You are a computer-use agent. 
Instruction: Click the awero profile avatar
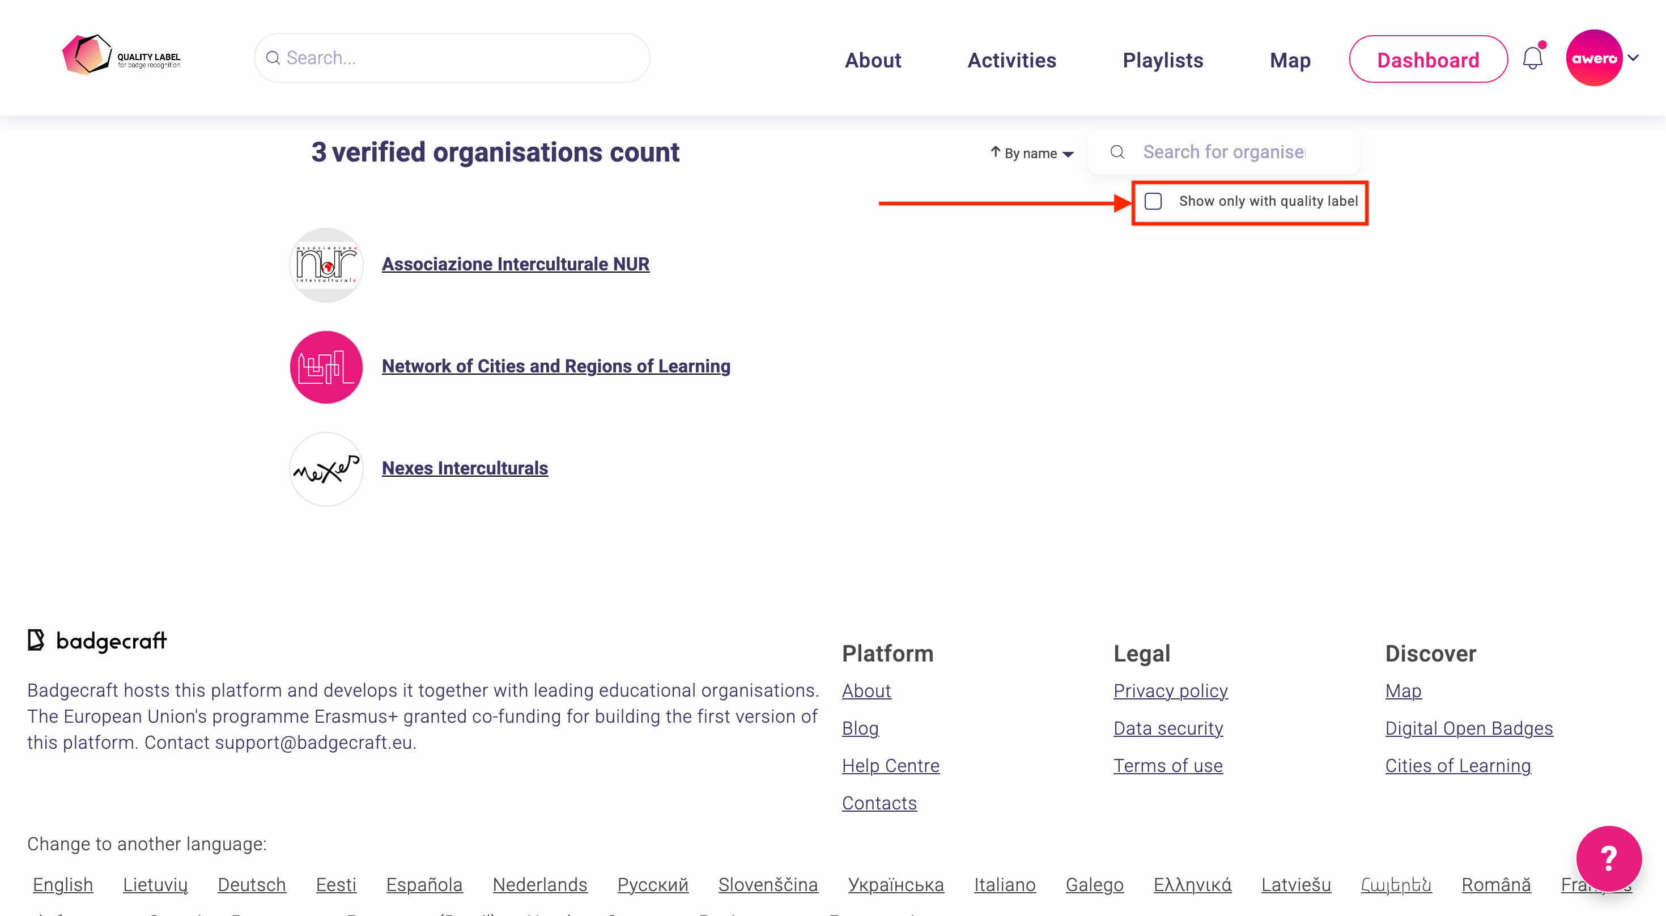pos(1593,58)
